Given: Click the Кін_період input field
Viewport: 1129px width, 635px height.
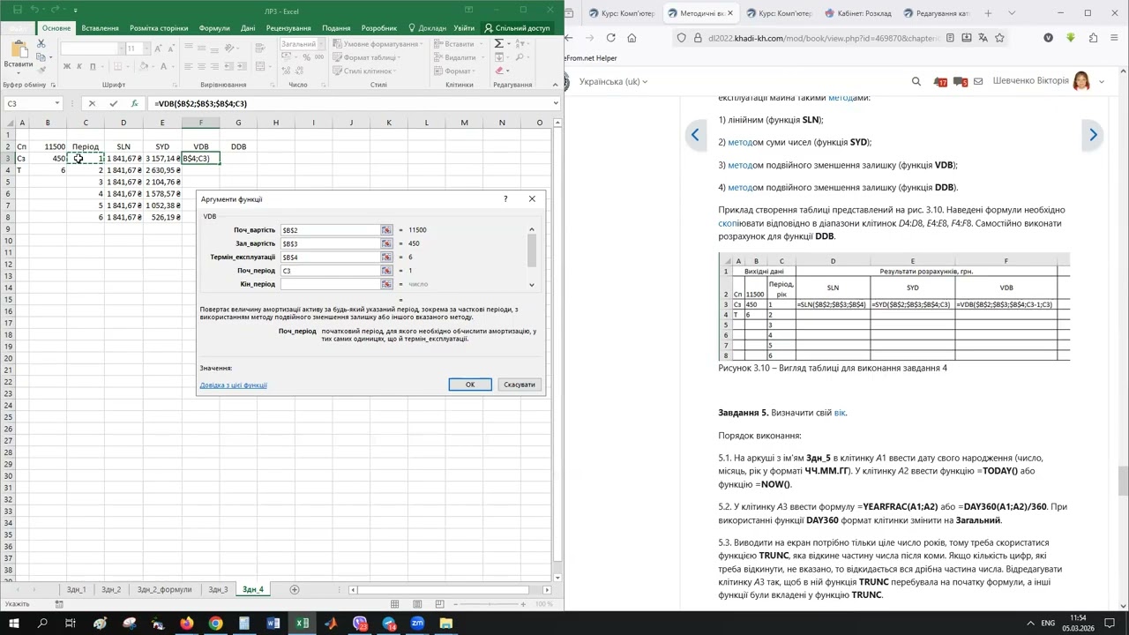Looking at the screenshot, I should point(330,284).
